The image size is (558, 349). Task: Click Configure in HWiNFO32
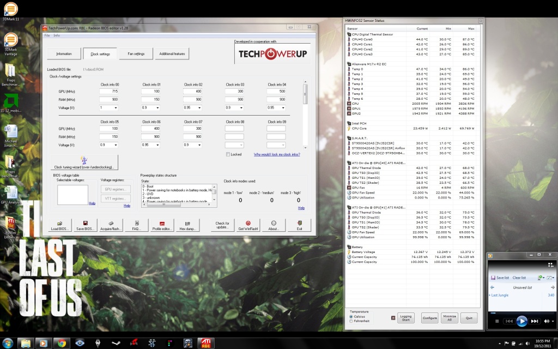pos(429,318)
